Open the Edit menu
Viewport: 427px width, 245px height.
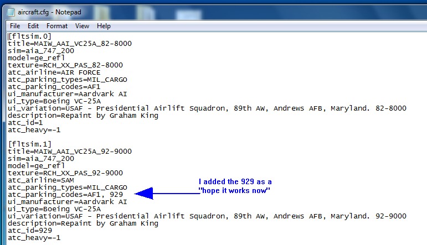tap(33, 26)
